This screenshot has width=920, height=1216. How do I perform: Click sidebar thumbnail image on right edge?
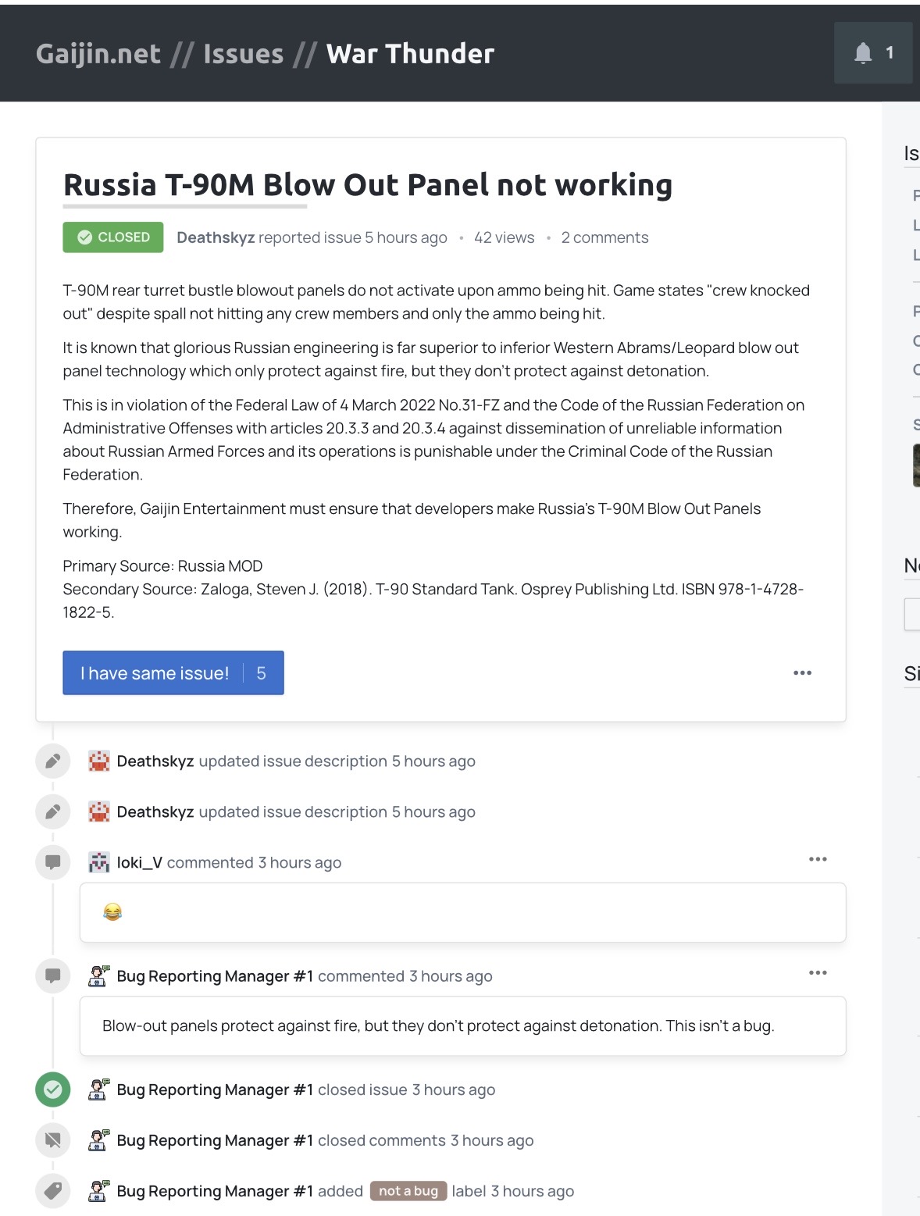coord(916,465)
